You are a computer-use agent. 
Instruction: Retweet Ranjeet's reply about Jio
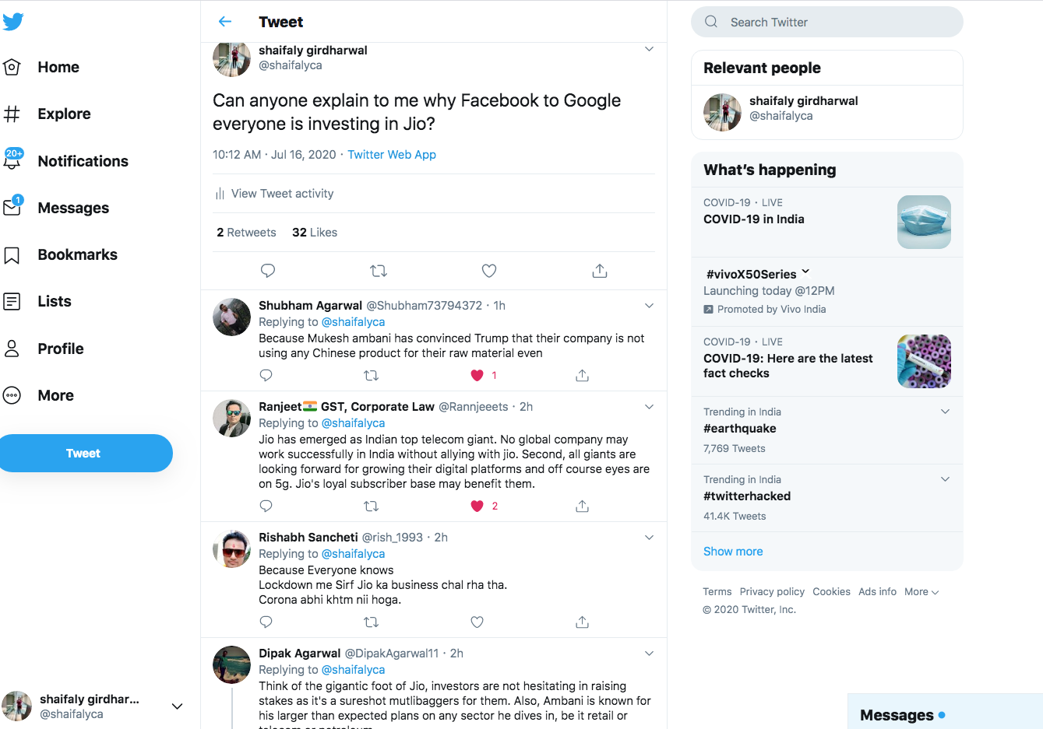(x=372, y=506)
